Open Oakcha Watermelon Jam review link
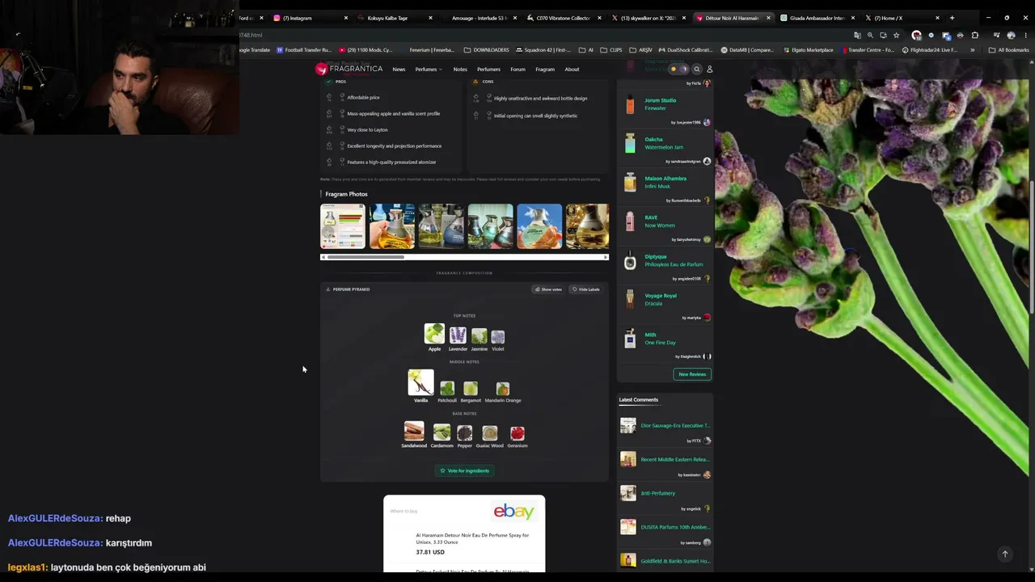The height and width of the screenshot is (582, 1035). click(664, 143)
